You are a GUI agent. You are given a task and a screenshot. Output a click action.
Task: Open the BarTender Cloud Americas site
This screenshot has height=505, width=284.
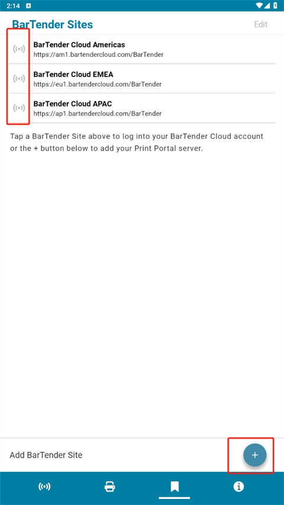coord(141,49)
